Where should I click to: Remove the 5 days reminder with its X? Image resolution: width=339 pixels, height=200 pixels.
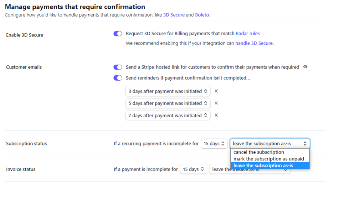(216, 103)
